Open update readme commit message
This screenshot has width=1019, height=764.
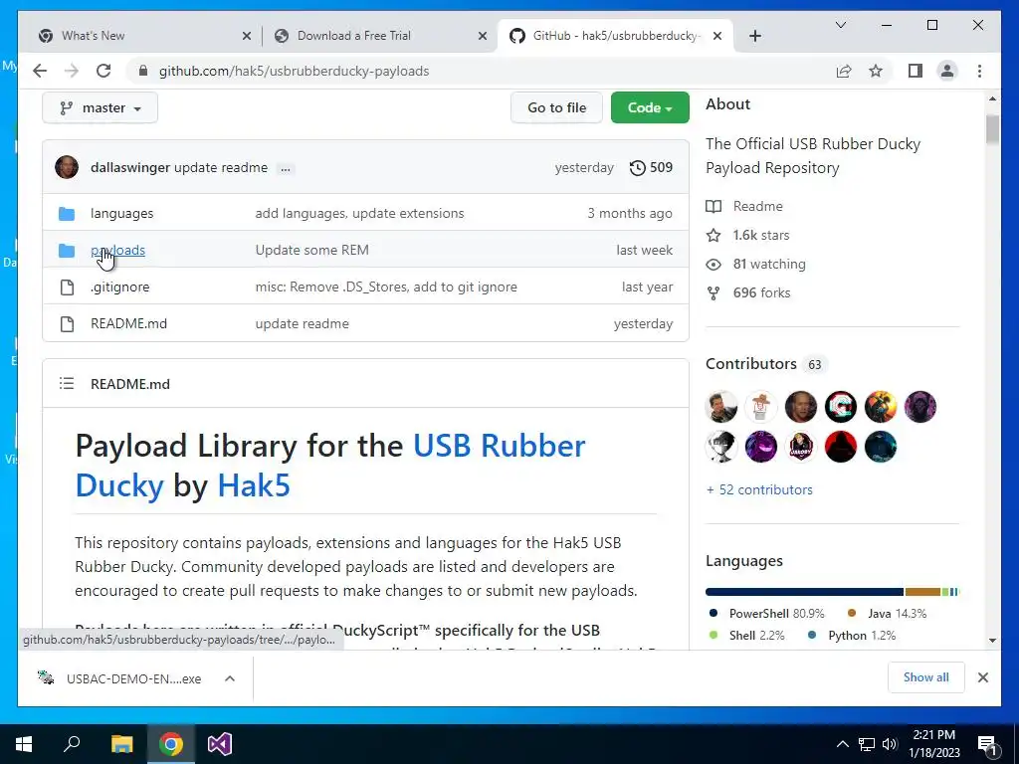point(221,167)
